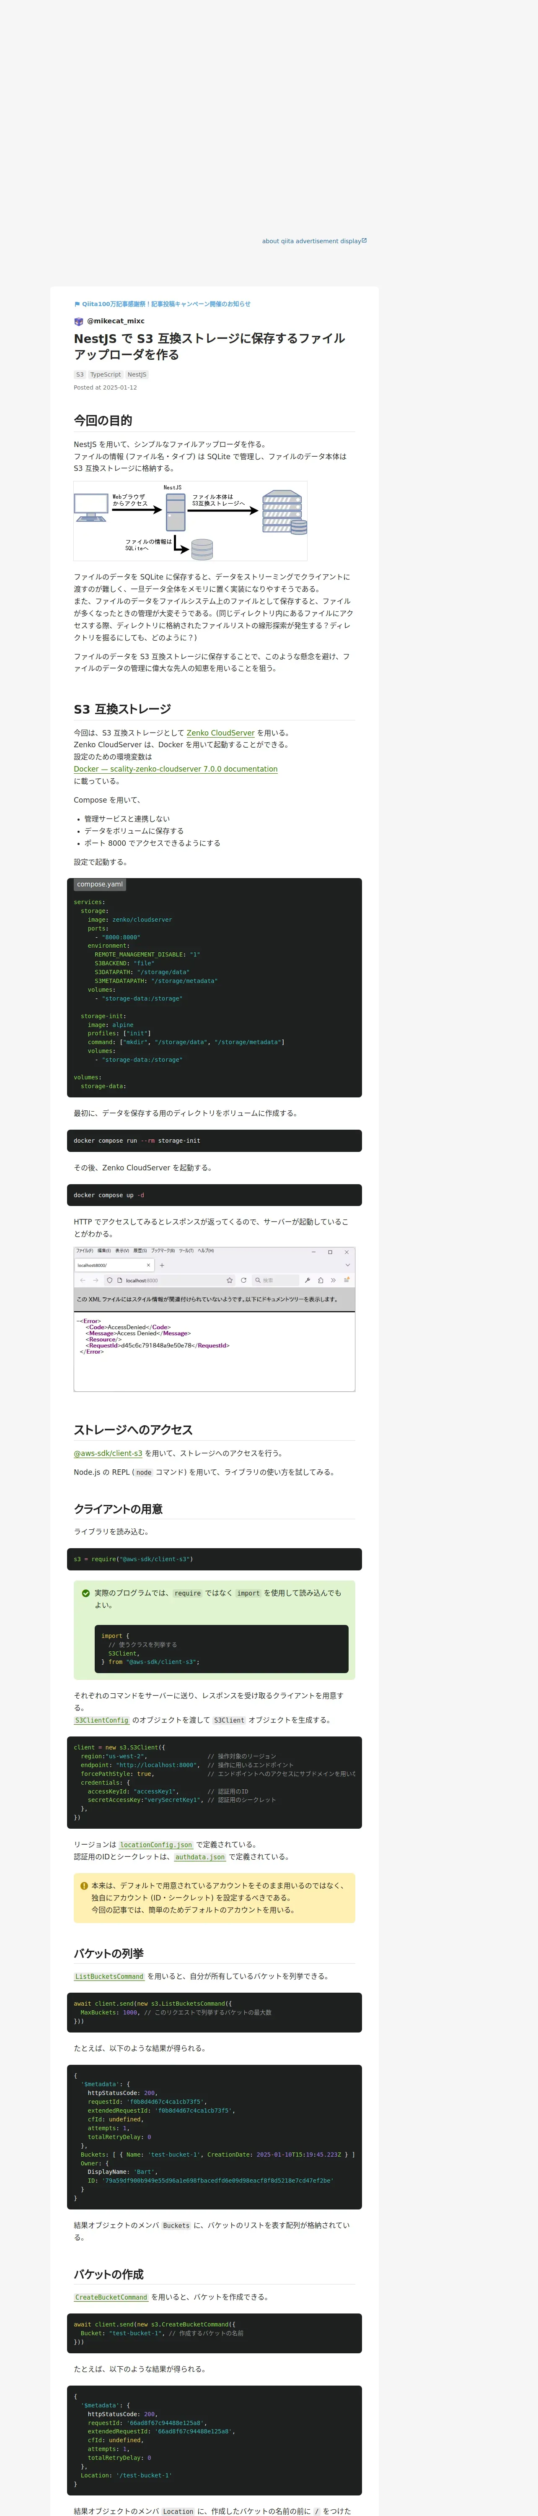Screen dimensions: 538x2516
Task: Follow the Zenko CloudServer link
Action: (221, 733)
